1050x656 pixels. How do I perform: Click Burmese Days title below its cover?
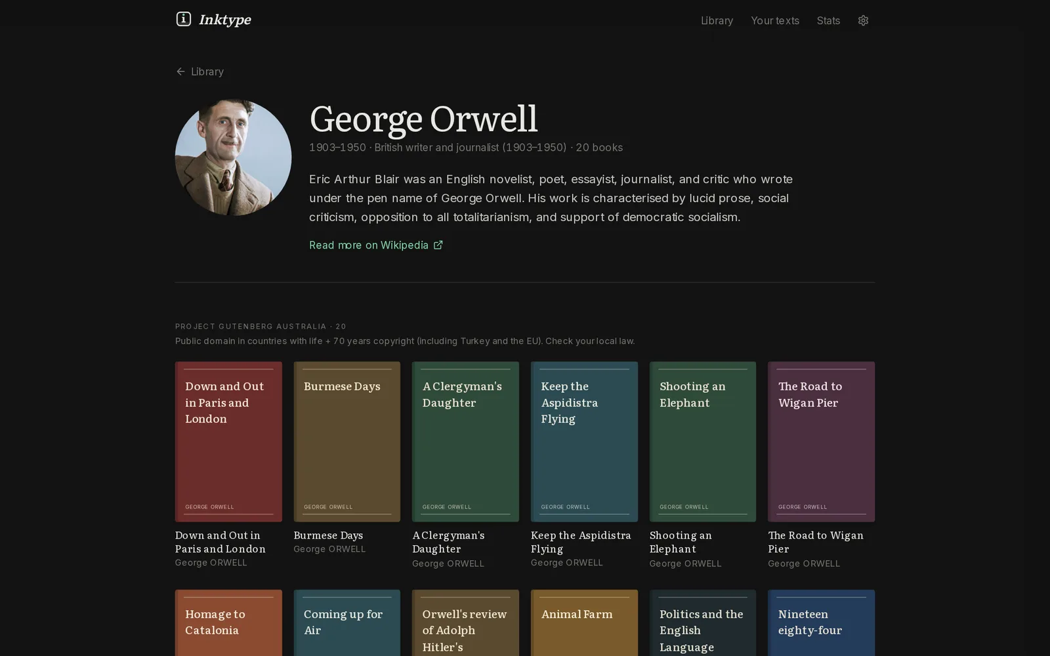point(328,535)
